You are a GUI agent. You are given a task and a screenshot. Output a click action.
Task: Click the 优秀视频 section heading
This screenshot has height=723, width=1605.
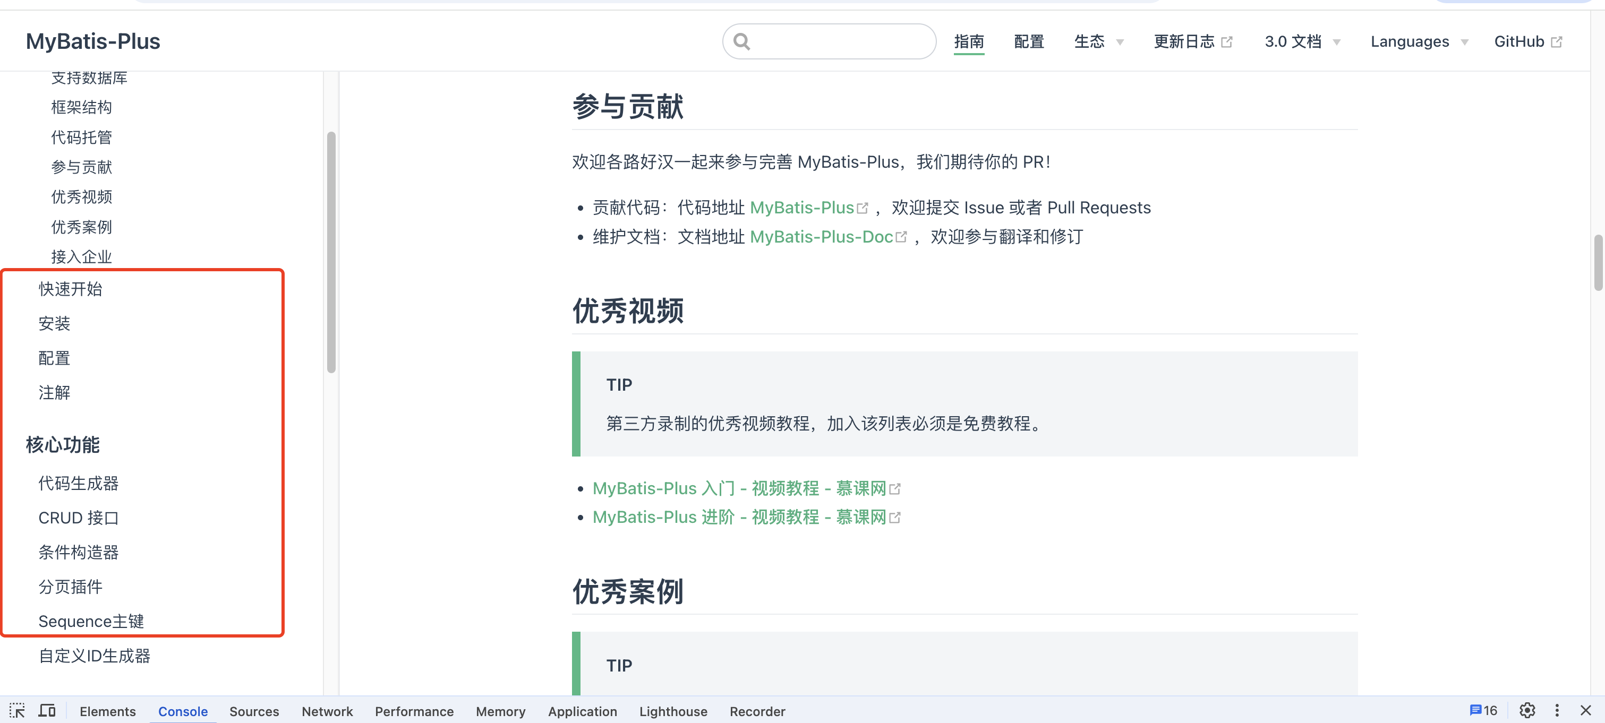tap(627, 311)
